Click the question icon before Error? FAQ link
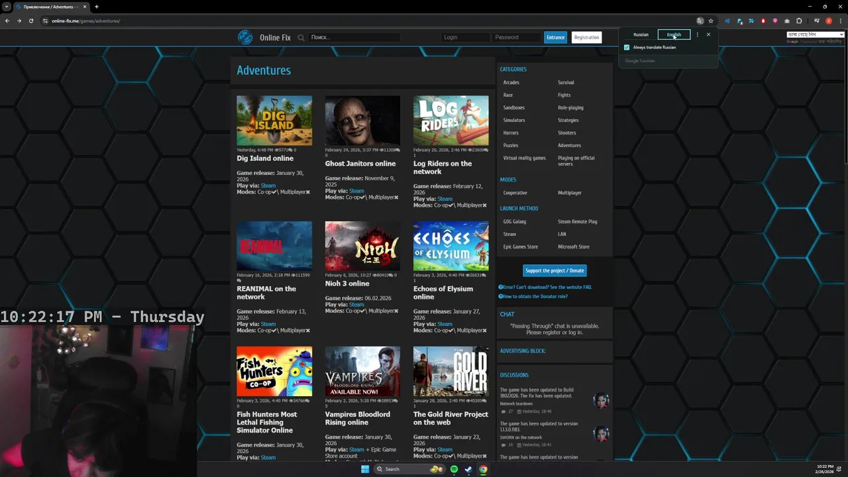Screen dimensions: 848x477 coord(500,287)
